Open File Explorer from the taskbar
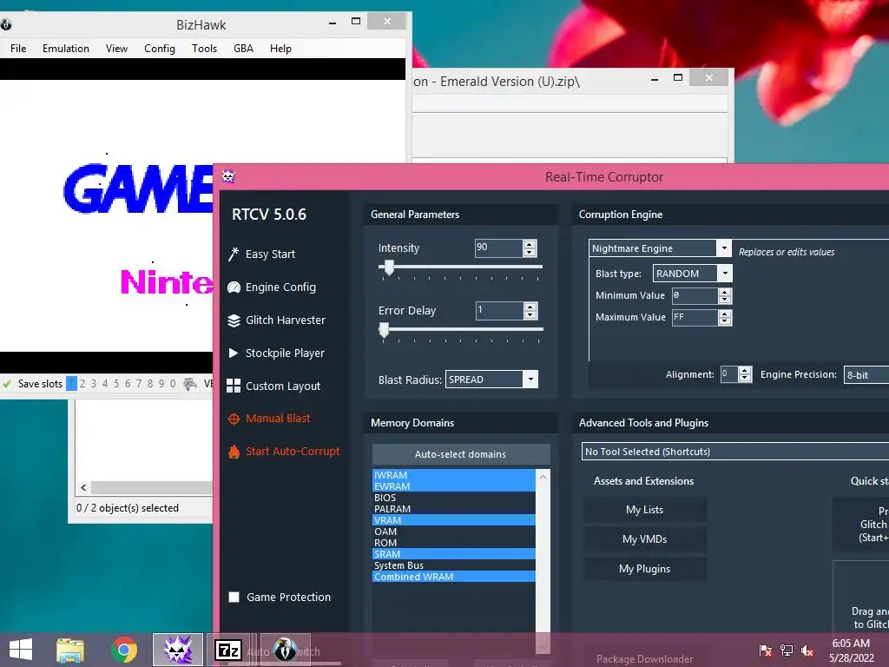Viewport: 889px width, 667px height. point(70,650)
